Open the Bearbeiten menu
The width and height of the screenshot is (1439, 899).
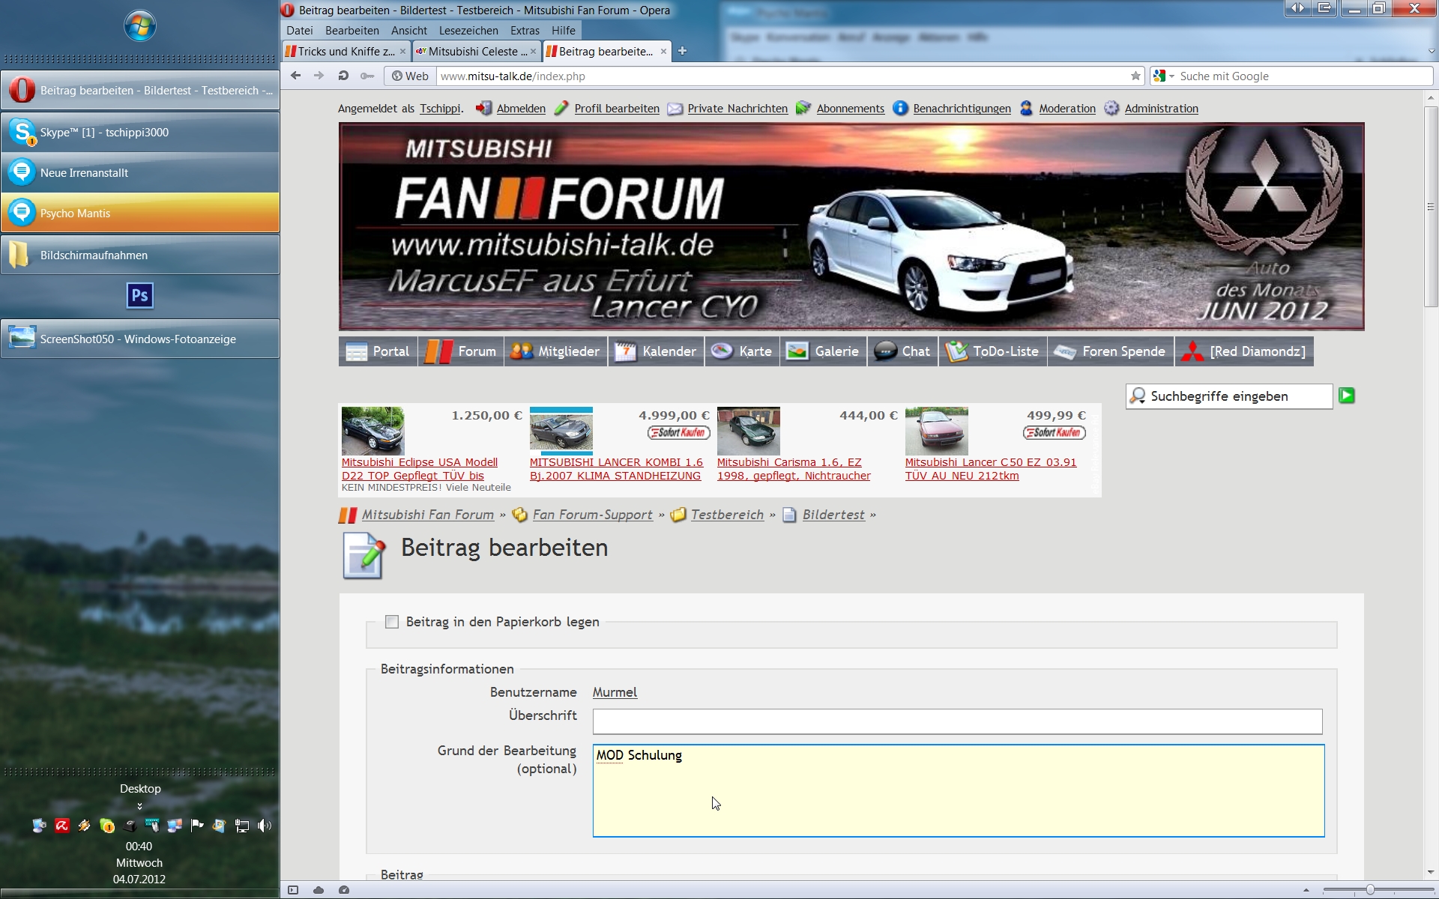tap(352, 31)
